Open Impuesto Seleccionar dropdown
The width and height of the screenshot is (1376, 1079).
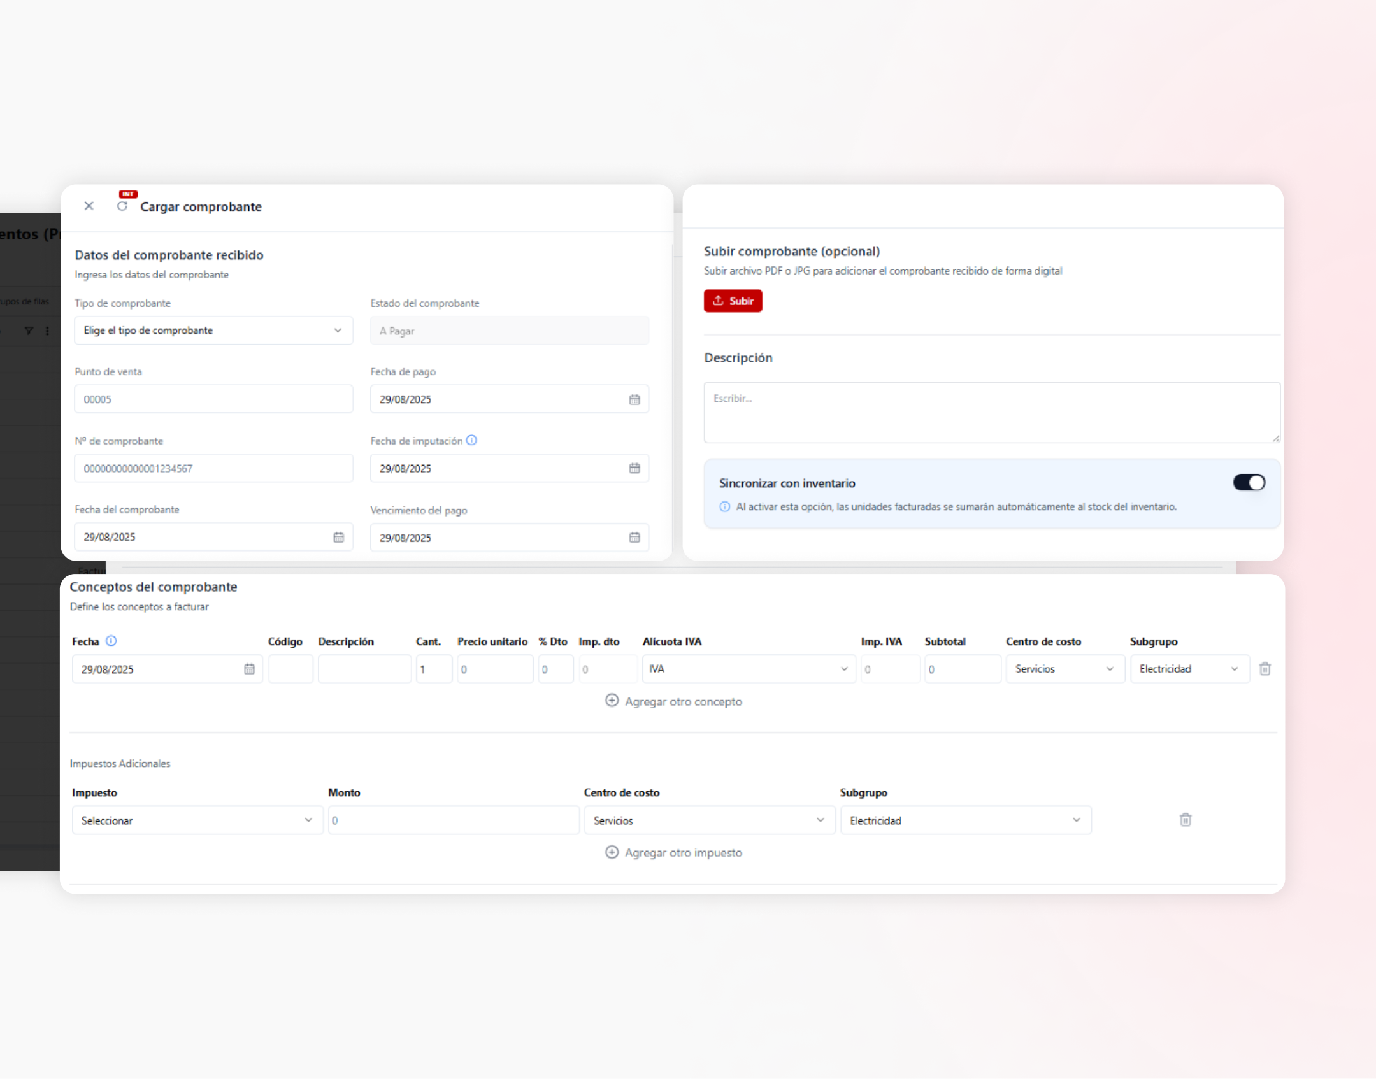[197, 820]
